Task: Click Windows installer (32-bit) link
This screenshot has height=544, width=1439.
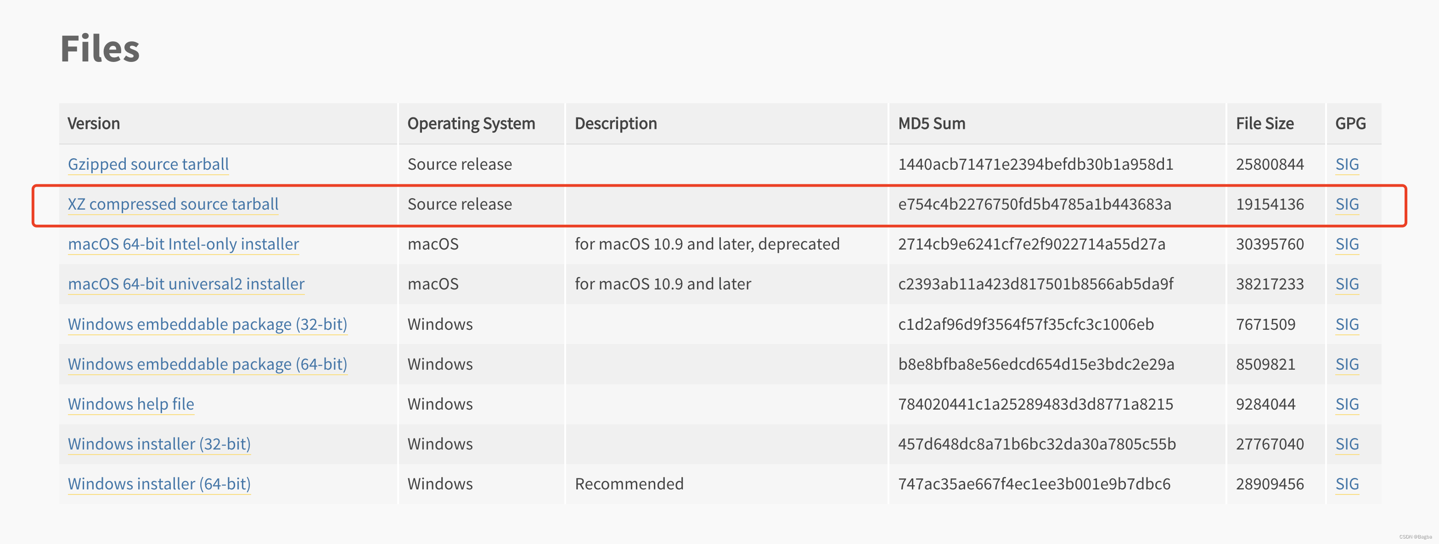Action: click(159, 444)
